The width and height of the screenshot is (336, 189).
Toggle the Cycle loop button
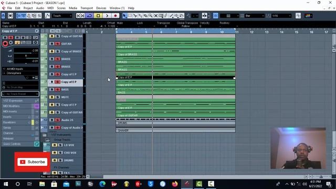click(x=89, y=16)
